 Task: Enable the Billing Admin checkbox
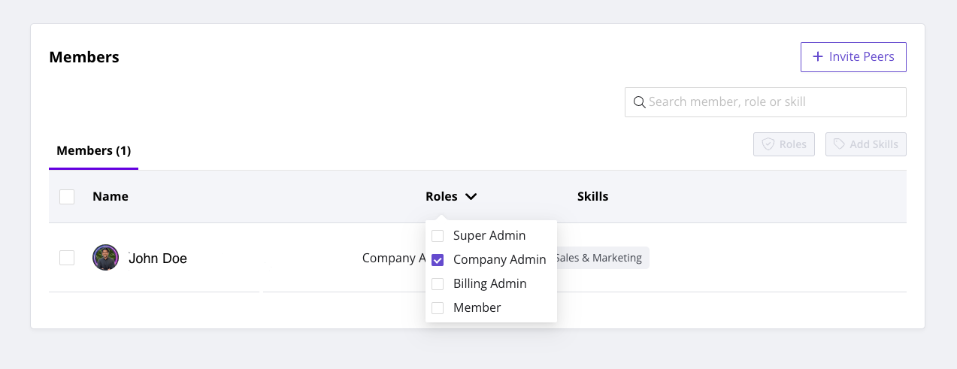438,284
